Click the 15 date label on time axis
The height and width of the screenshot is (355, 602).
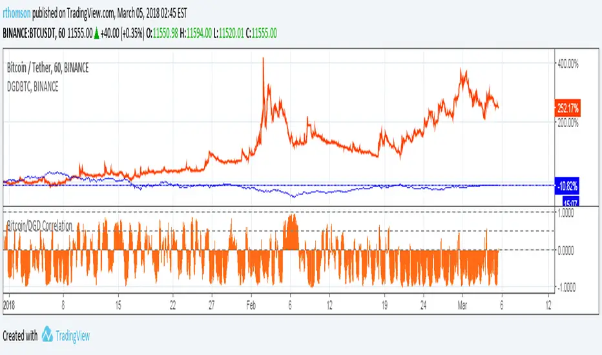coord(118,305)
